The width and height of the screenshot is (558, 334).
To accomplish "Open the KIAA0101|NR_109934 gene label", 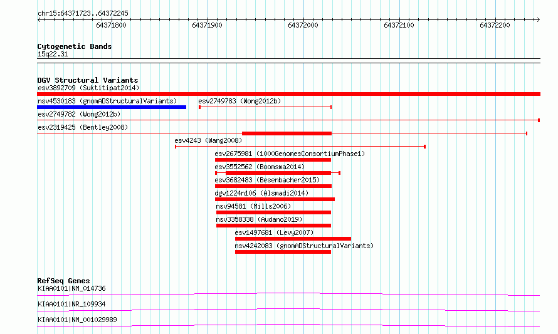I will (71, 304).
